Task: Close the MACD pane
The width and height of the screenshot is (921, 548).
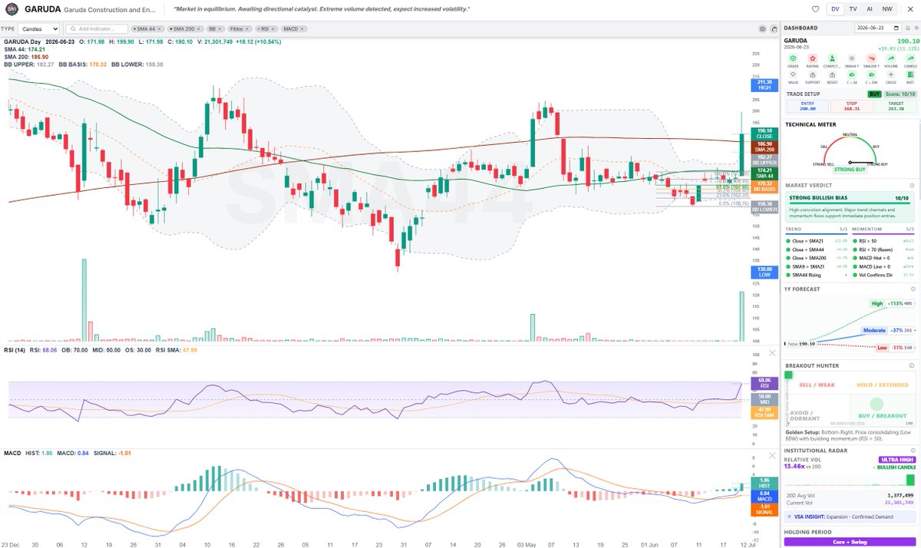Action: click(x=772, y=457)
